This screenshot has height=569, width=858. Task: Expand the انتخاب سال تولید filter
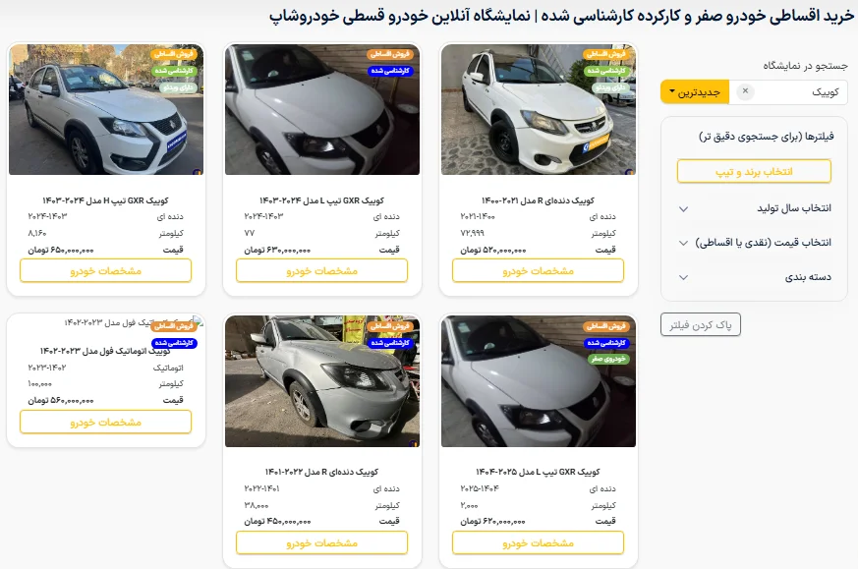pyautogui.click(x=755, y=208)
